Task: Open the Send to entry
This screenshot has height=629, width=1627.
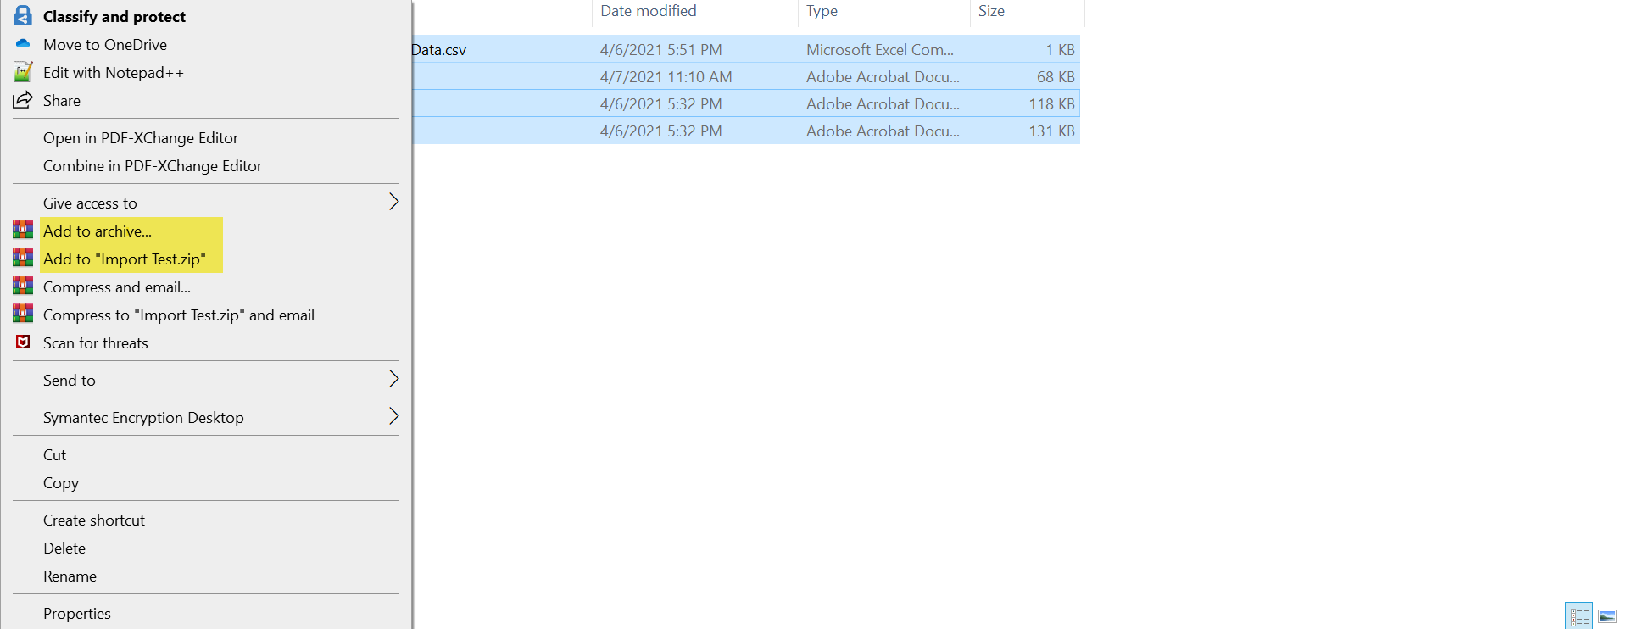Action: (70, 380)
